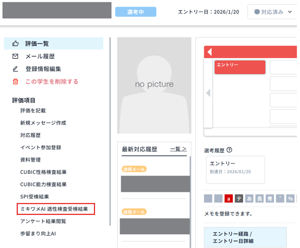
Task: Click the white left arrow in red header
Action: [210, 52]
